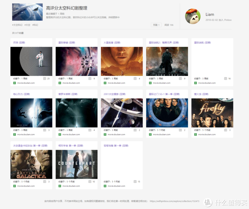Open the 星际迷航2：暗黑无界 title link
The width and height of the screenshot is (249, 209).
pos(164,43)
